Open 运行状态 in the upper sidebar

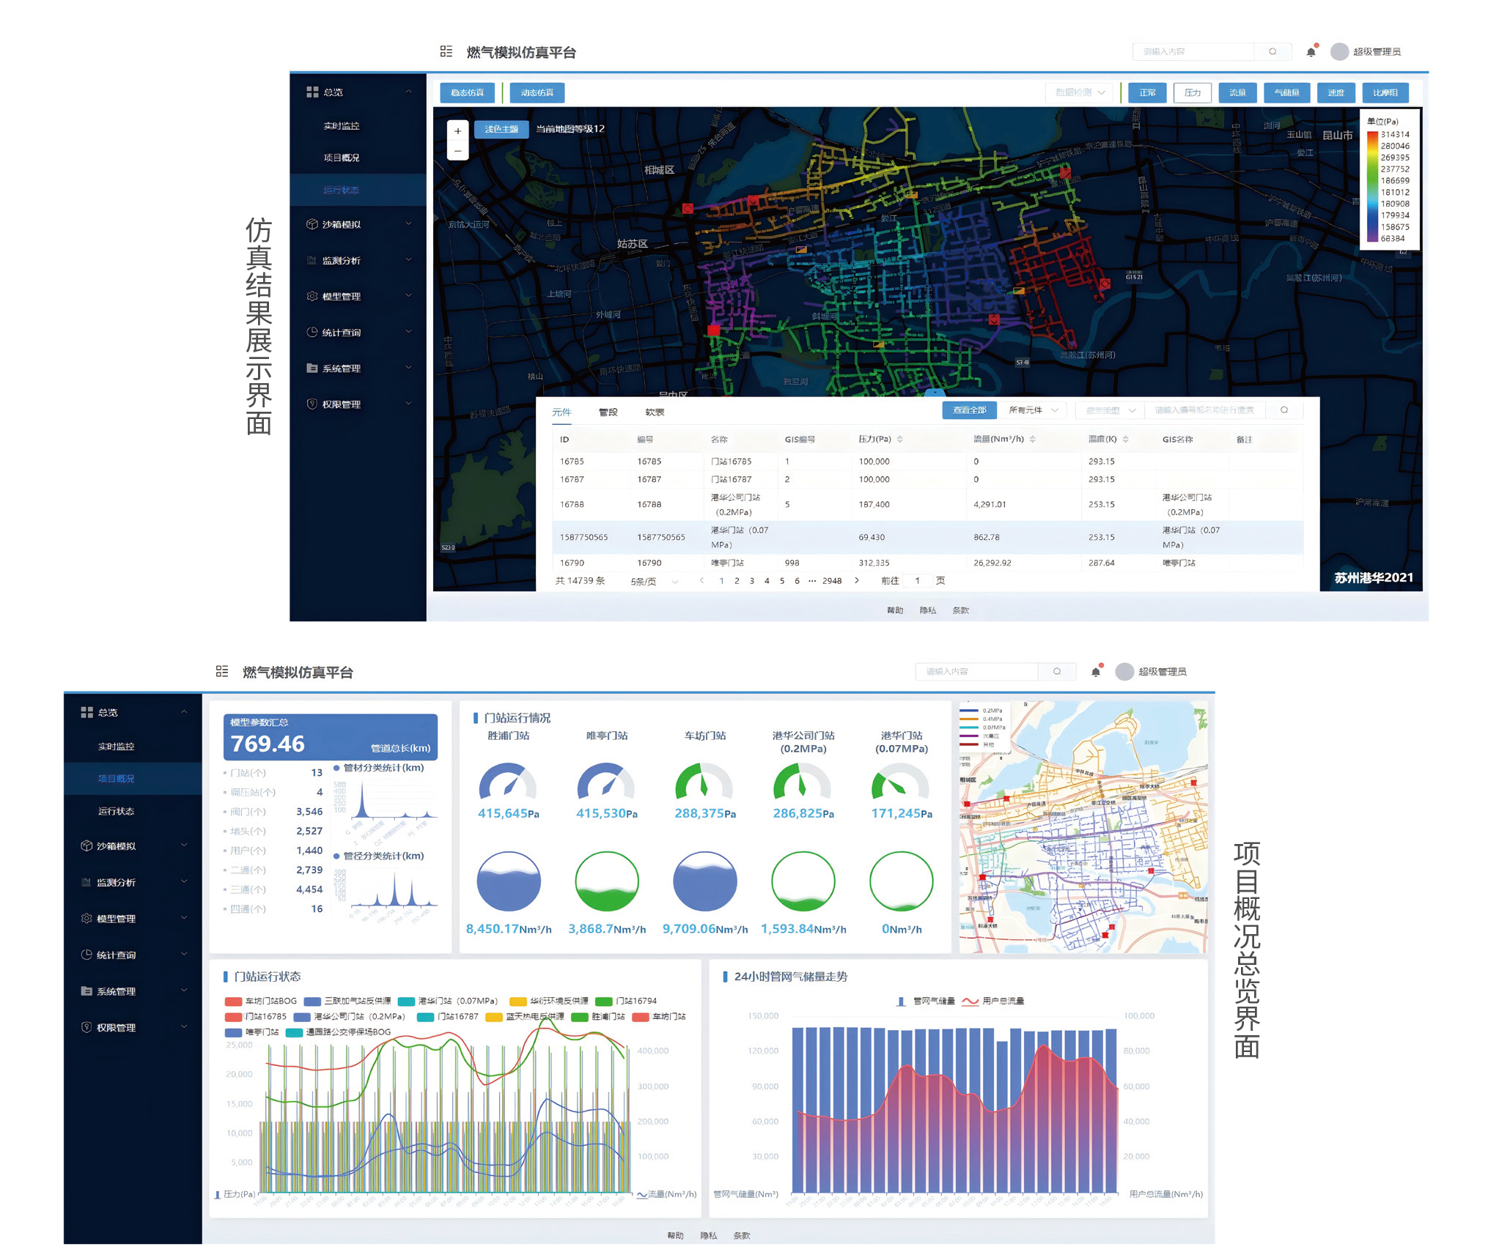tap(342, 190)
